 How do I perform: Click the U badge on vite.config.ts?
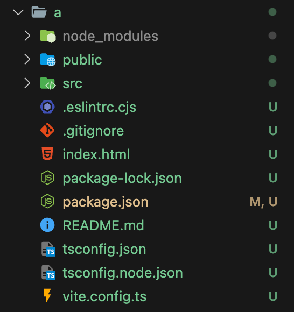(273, 296)
